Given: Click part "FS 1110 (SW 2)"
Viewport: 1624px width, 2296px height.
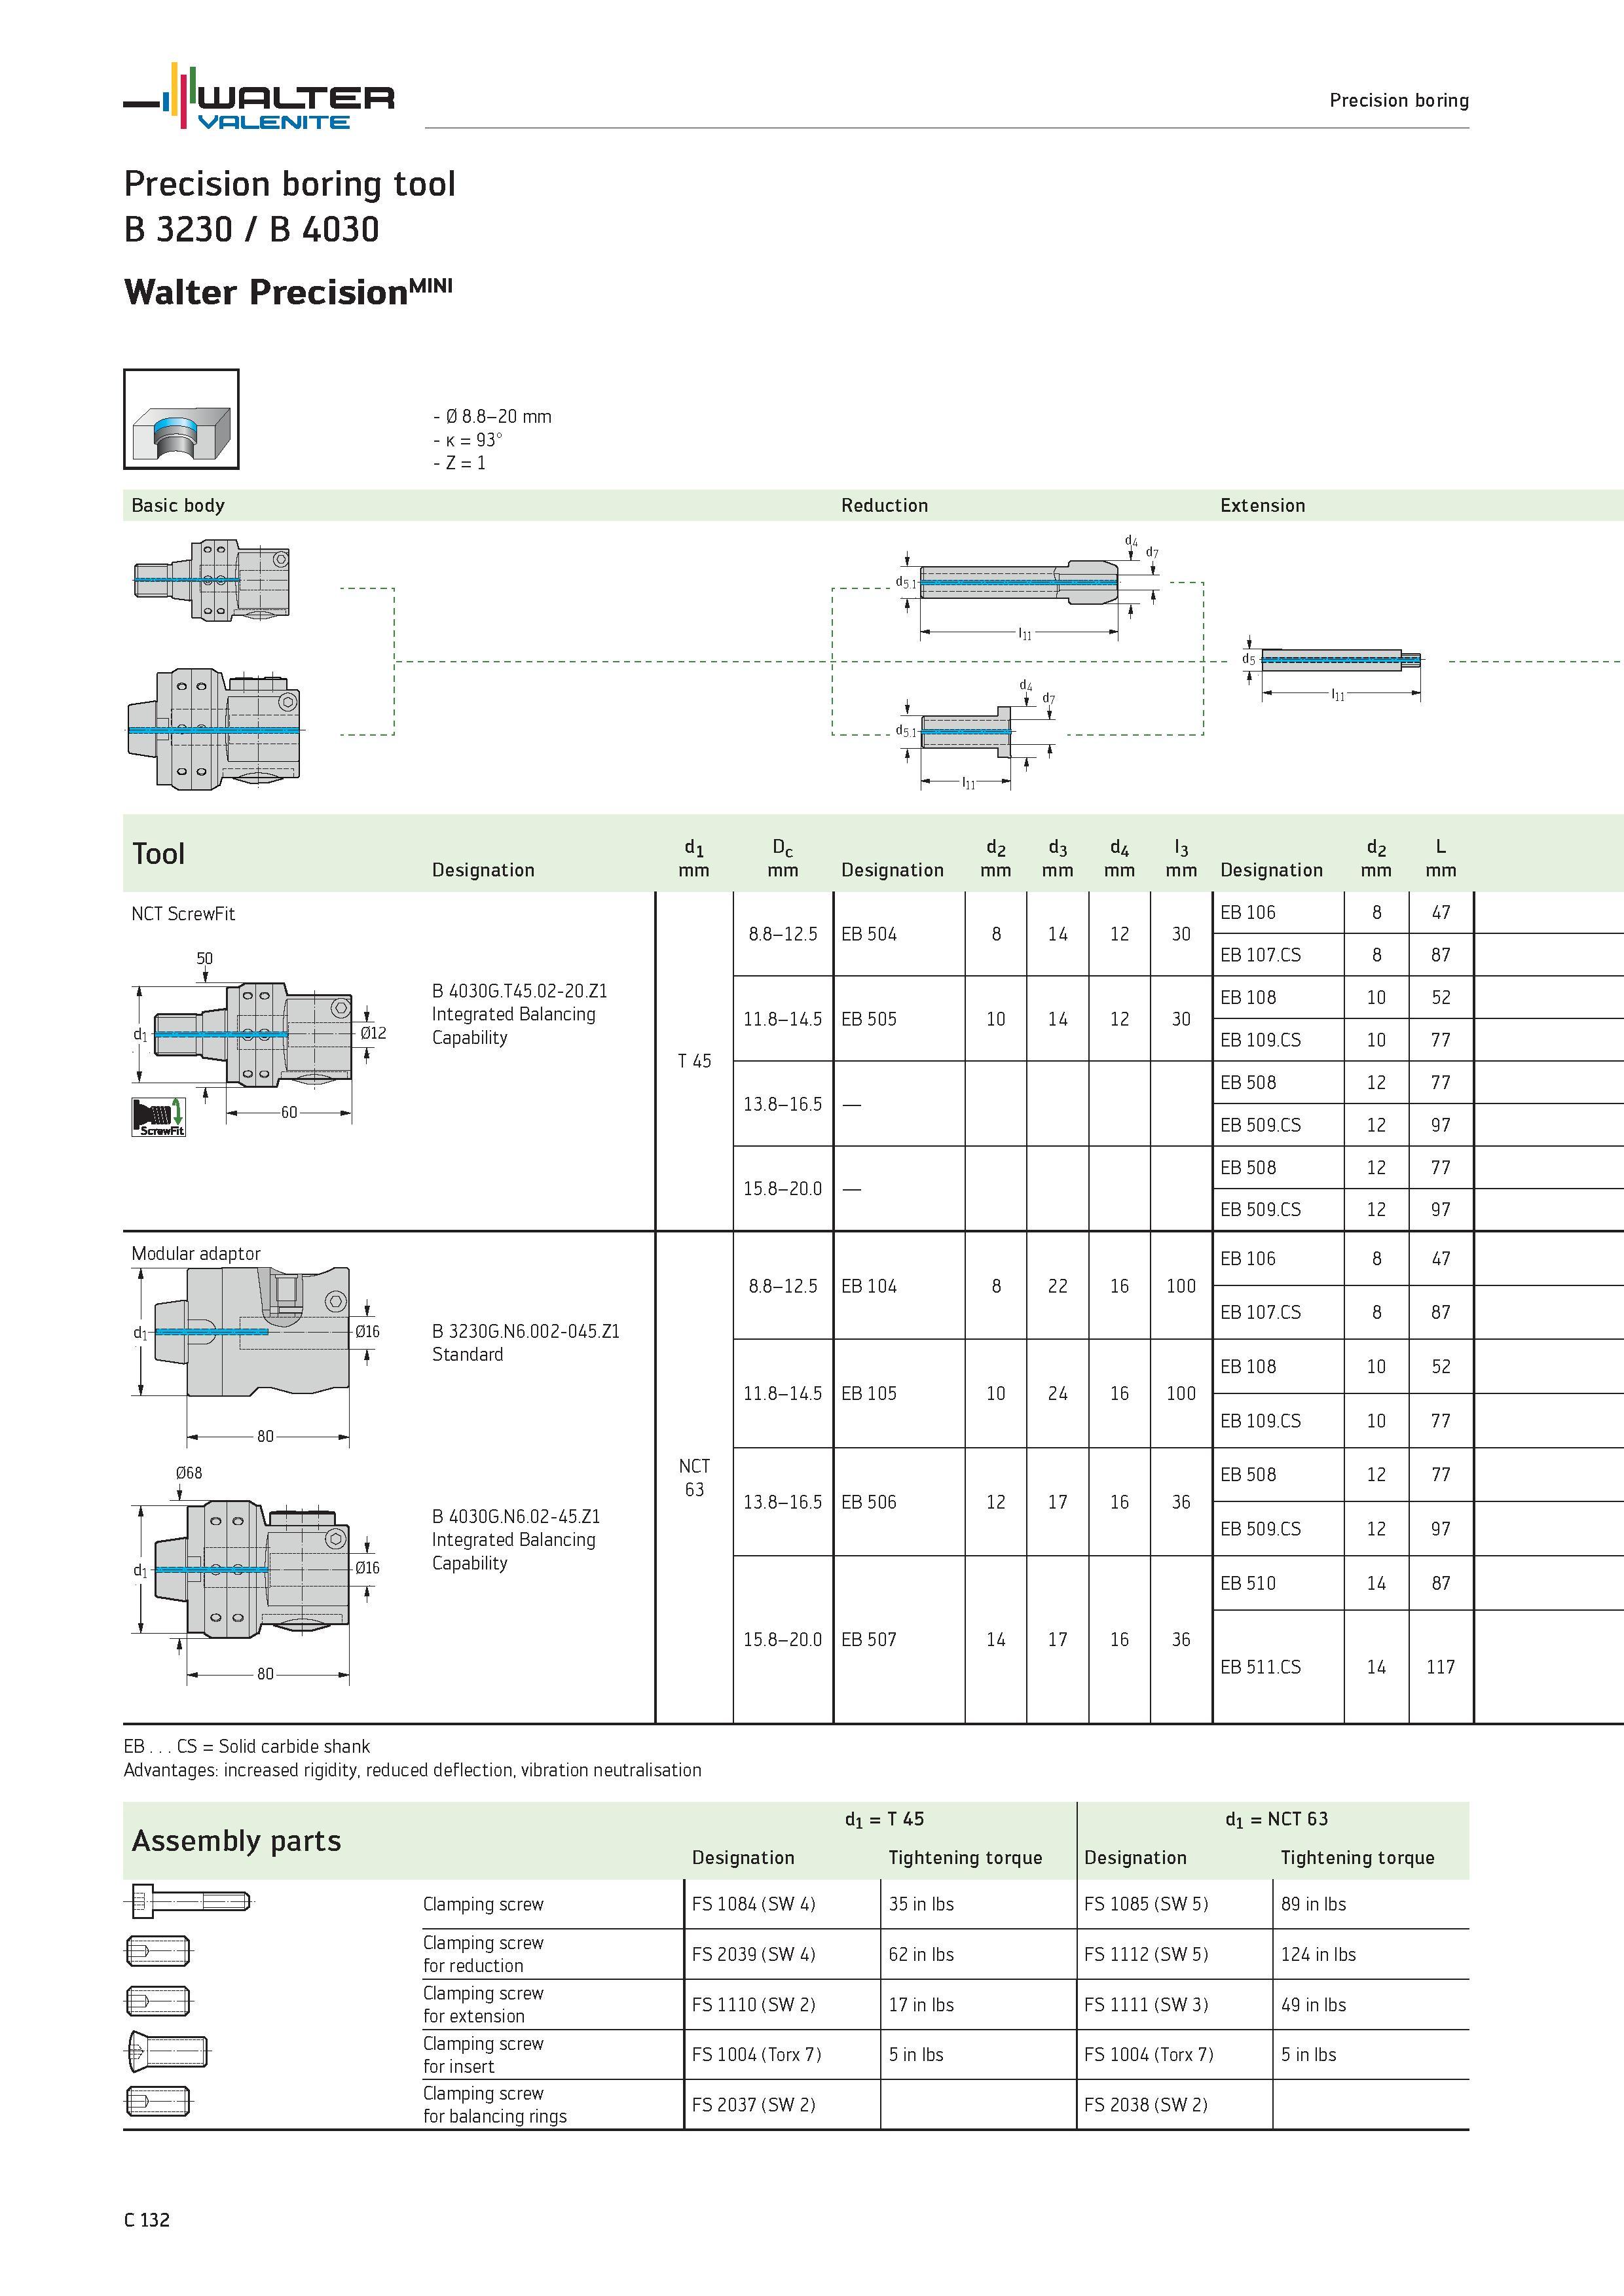Looking at the screenshot, I should pos(754,2005).
